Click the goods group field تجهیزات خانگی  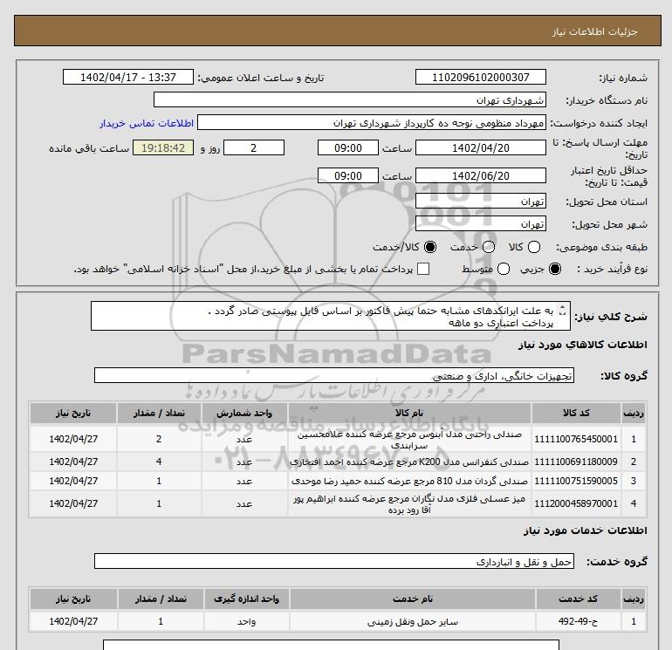coord(334,375)
